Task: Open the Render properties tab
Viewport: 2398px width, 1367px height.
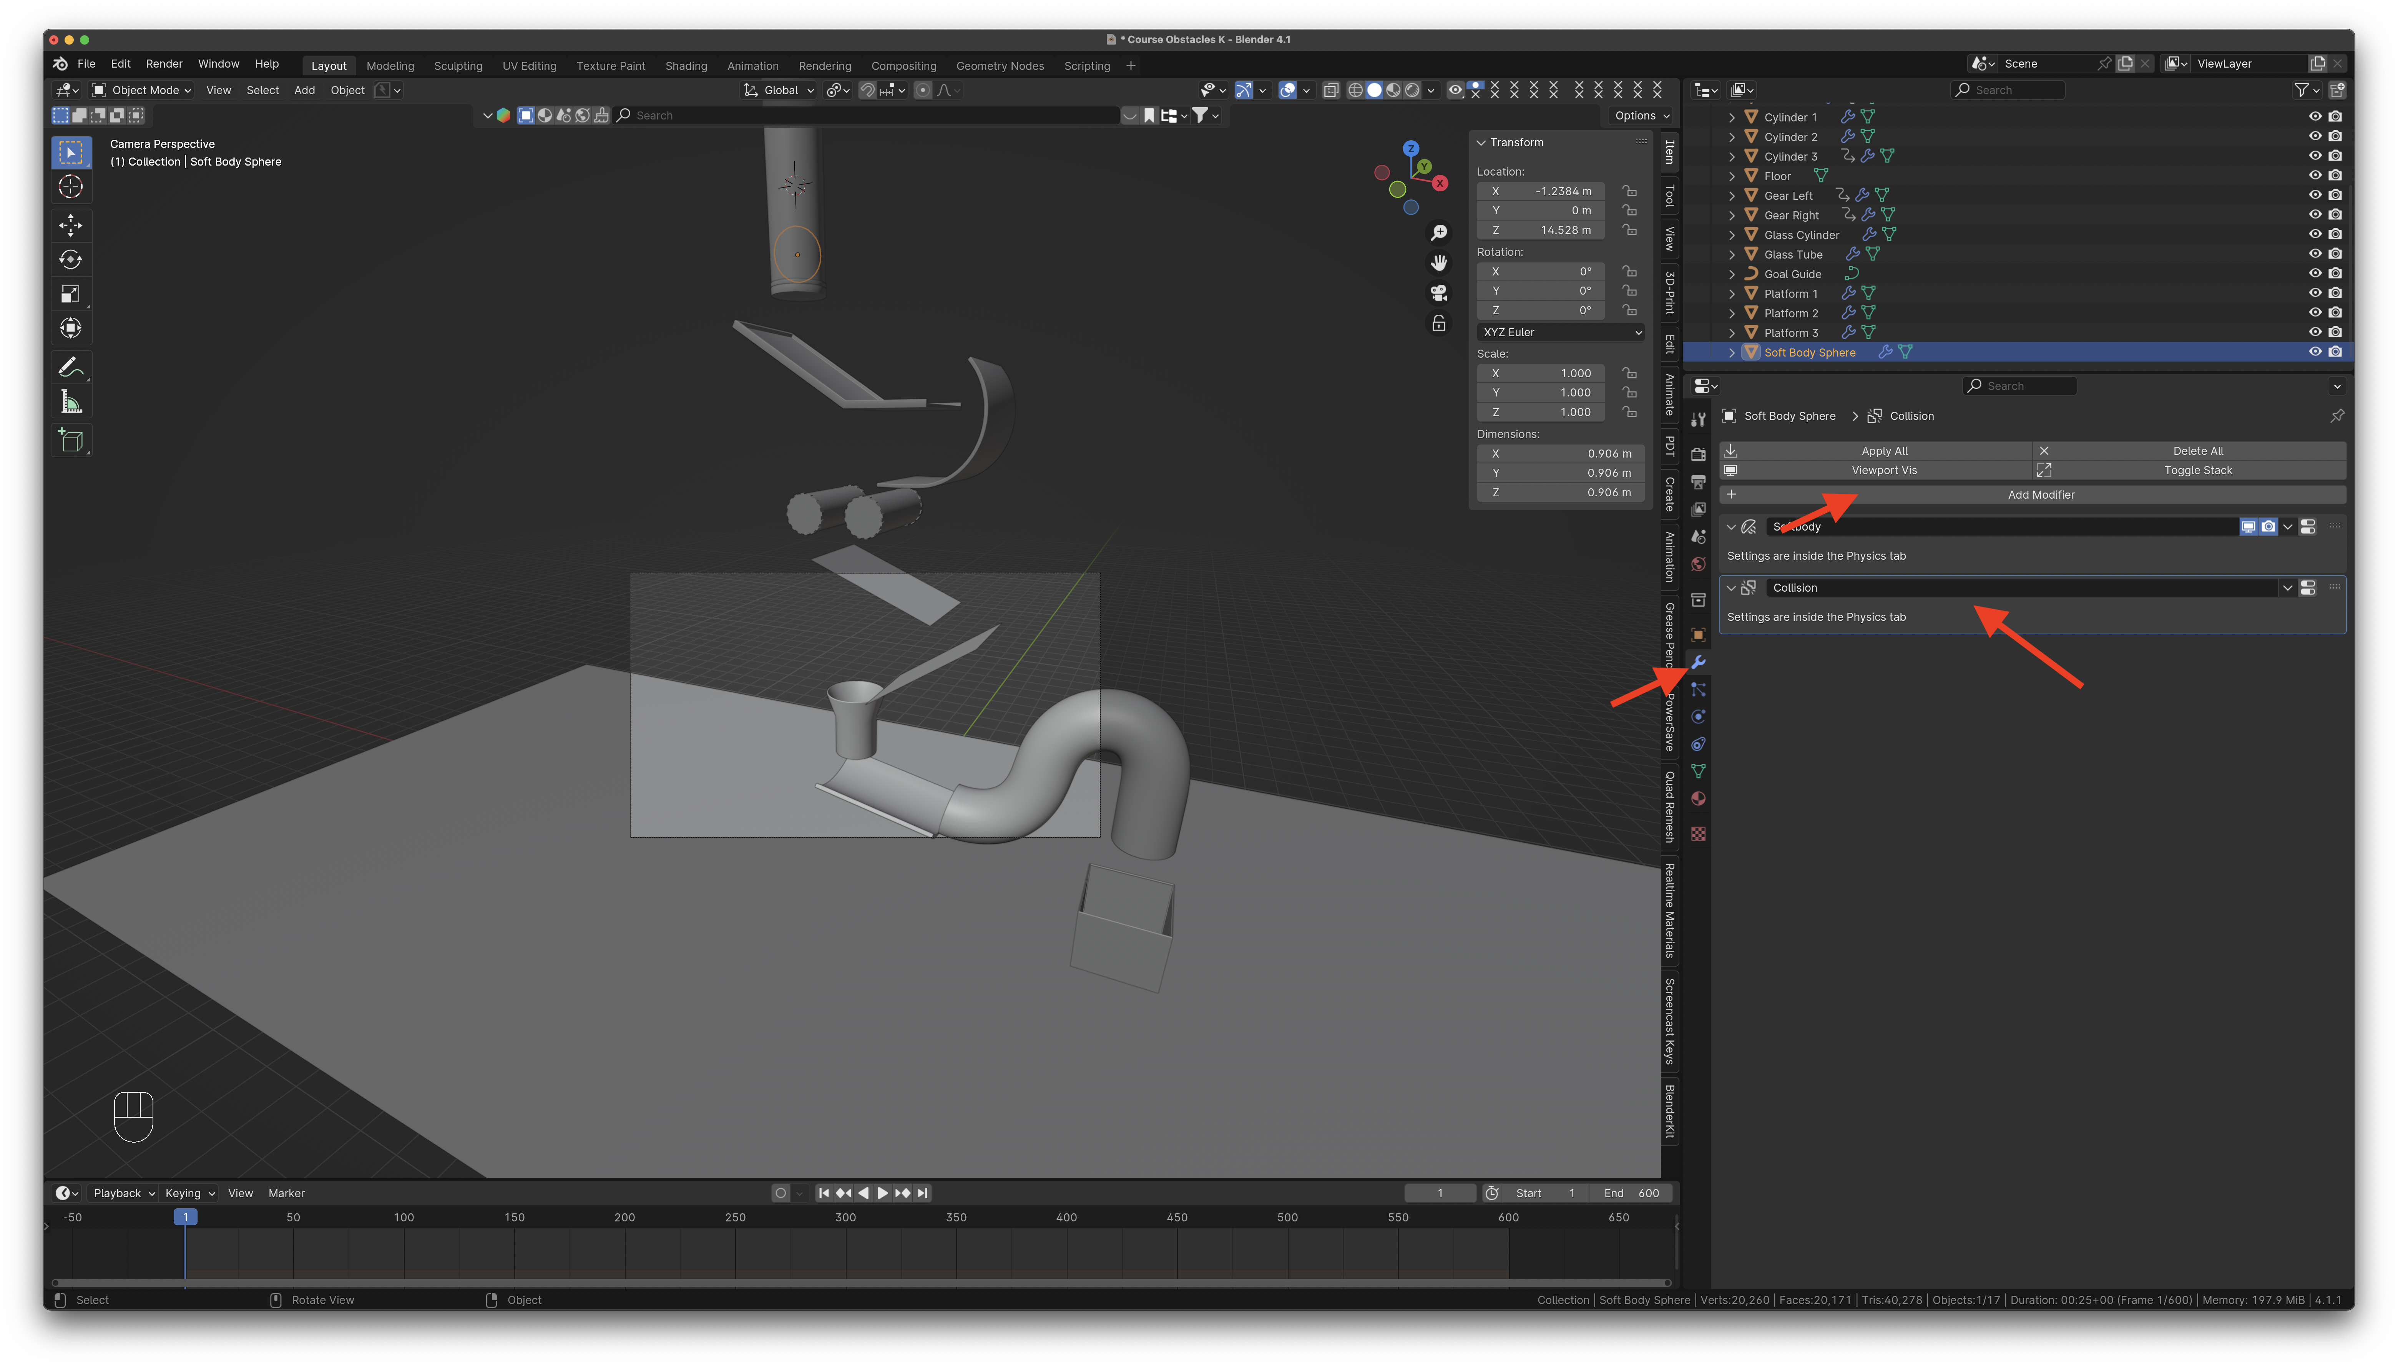Action: click(x=1699, y=455)
